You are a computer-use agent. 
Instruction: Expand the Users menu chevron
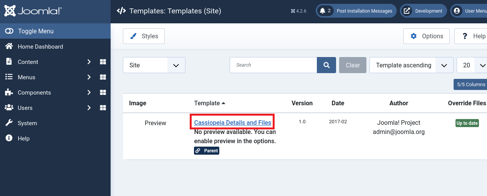89,108
